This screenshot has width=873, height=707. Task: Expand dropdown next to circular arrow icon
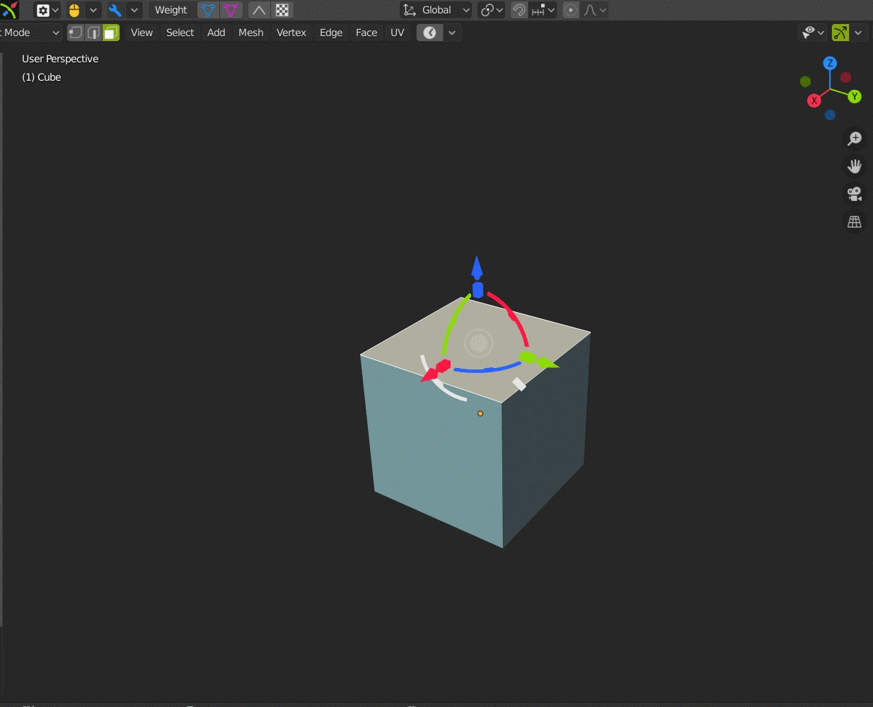pos(452,33)
